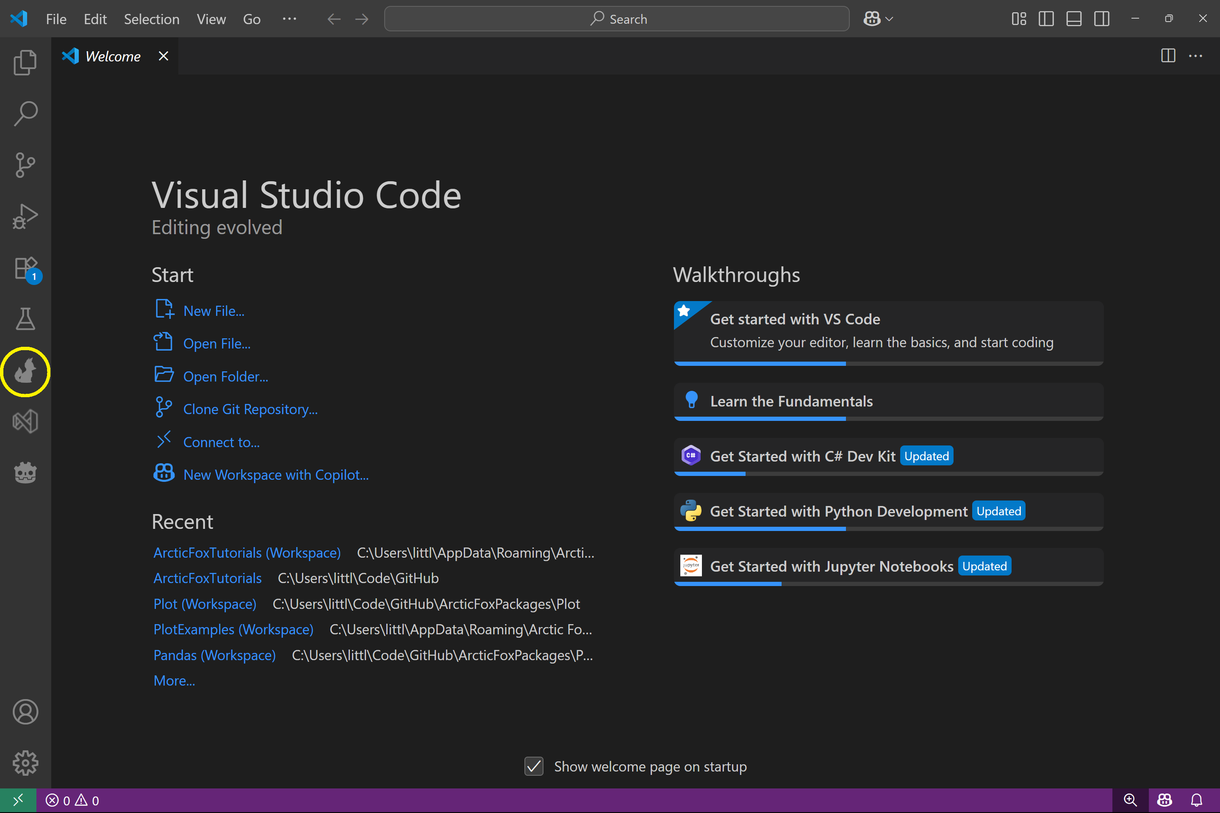
Task: Open the Edit menu
Action: point(95,19)
